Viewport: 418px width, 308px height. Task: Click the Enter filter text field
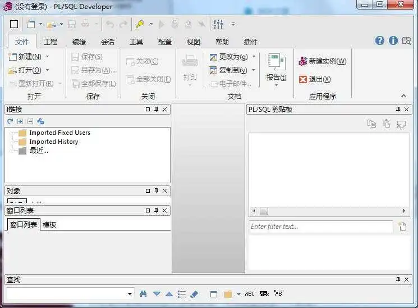(x=321, y=227)
